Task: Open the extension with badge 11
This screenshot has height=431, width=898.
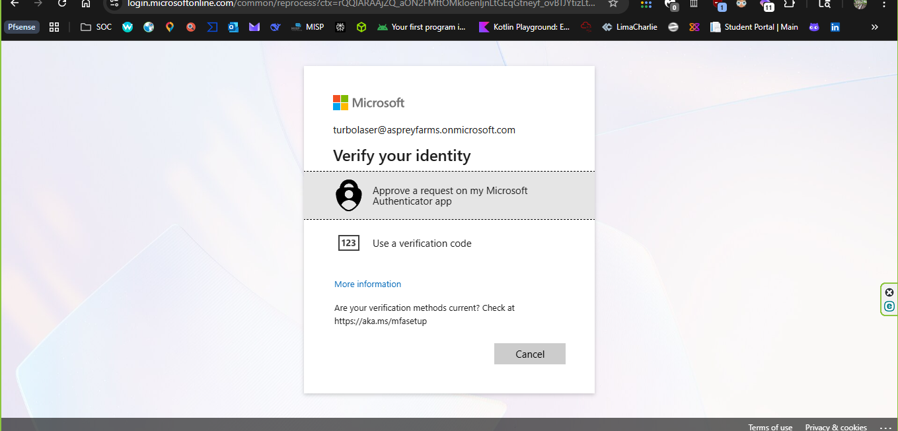Action: 767,5
